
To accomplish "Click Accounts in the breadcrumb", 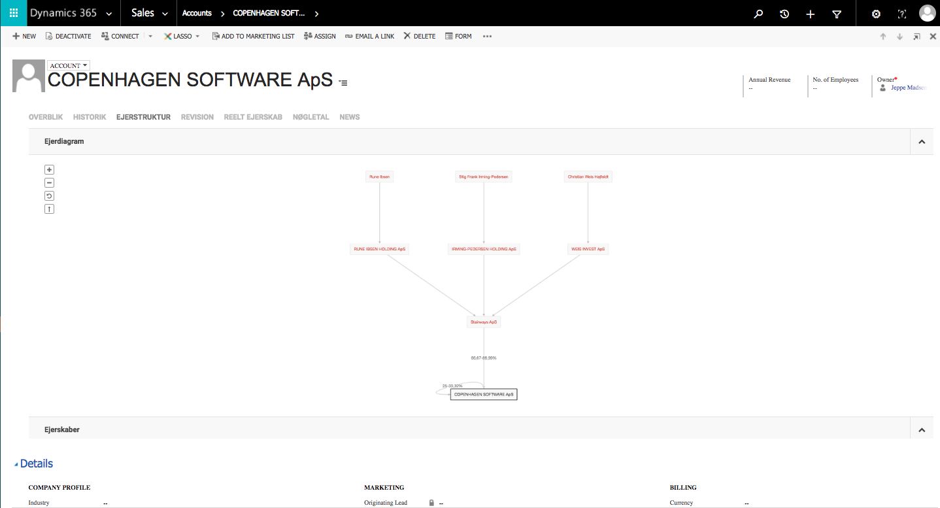I will coord(197,14).
